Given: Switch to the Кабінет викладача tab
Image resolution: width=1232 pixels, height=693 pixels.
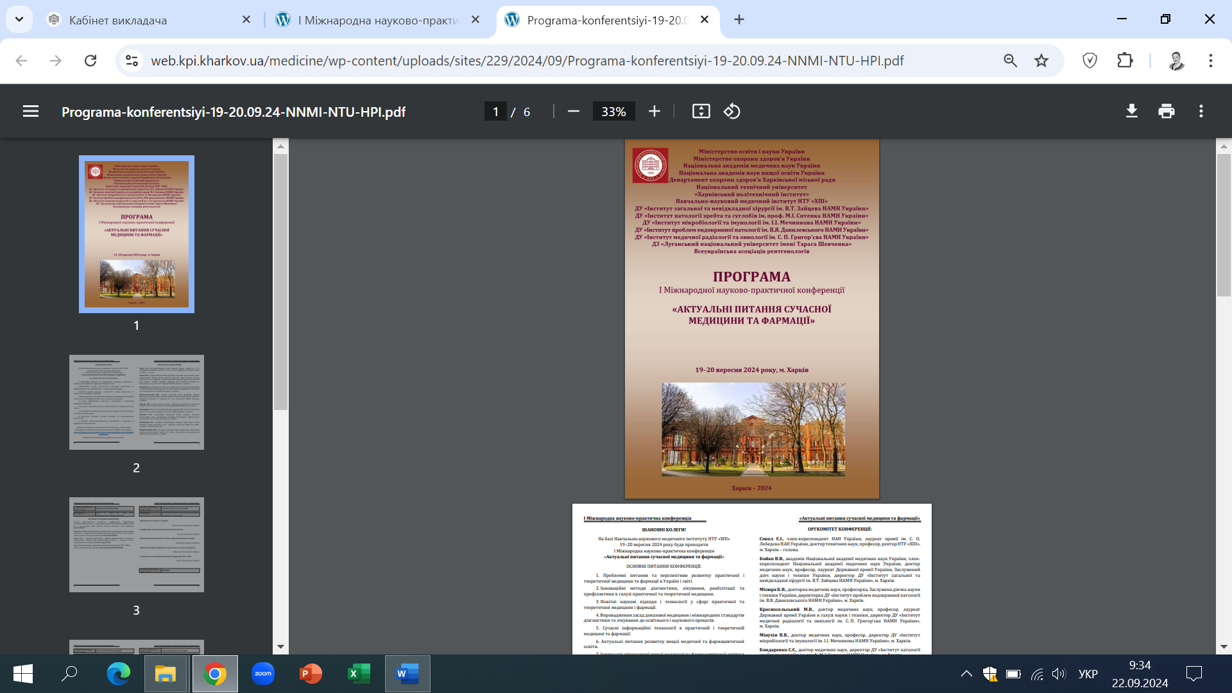Looking at the screenshot, I should click(x=119, y=20).
